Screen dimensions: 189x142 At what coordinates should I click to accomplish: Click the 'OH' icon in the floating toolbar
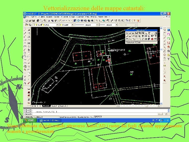pyautogui.click(x=146, y=39)
